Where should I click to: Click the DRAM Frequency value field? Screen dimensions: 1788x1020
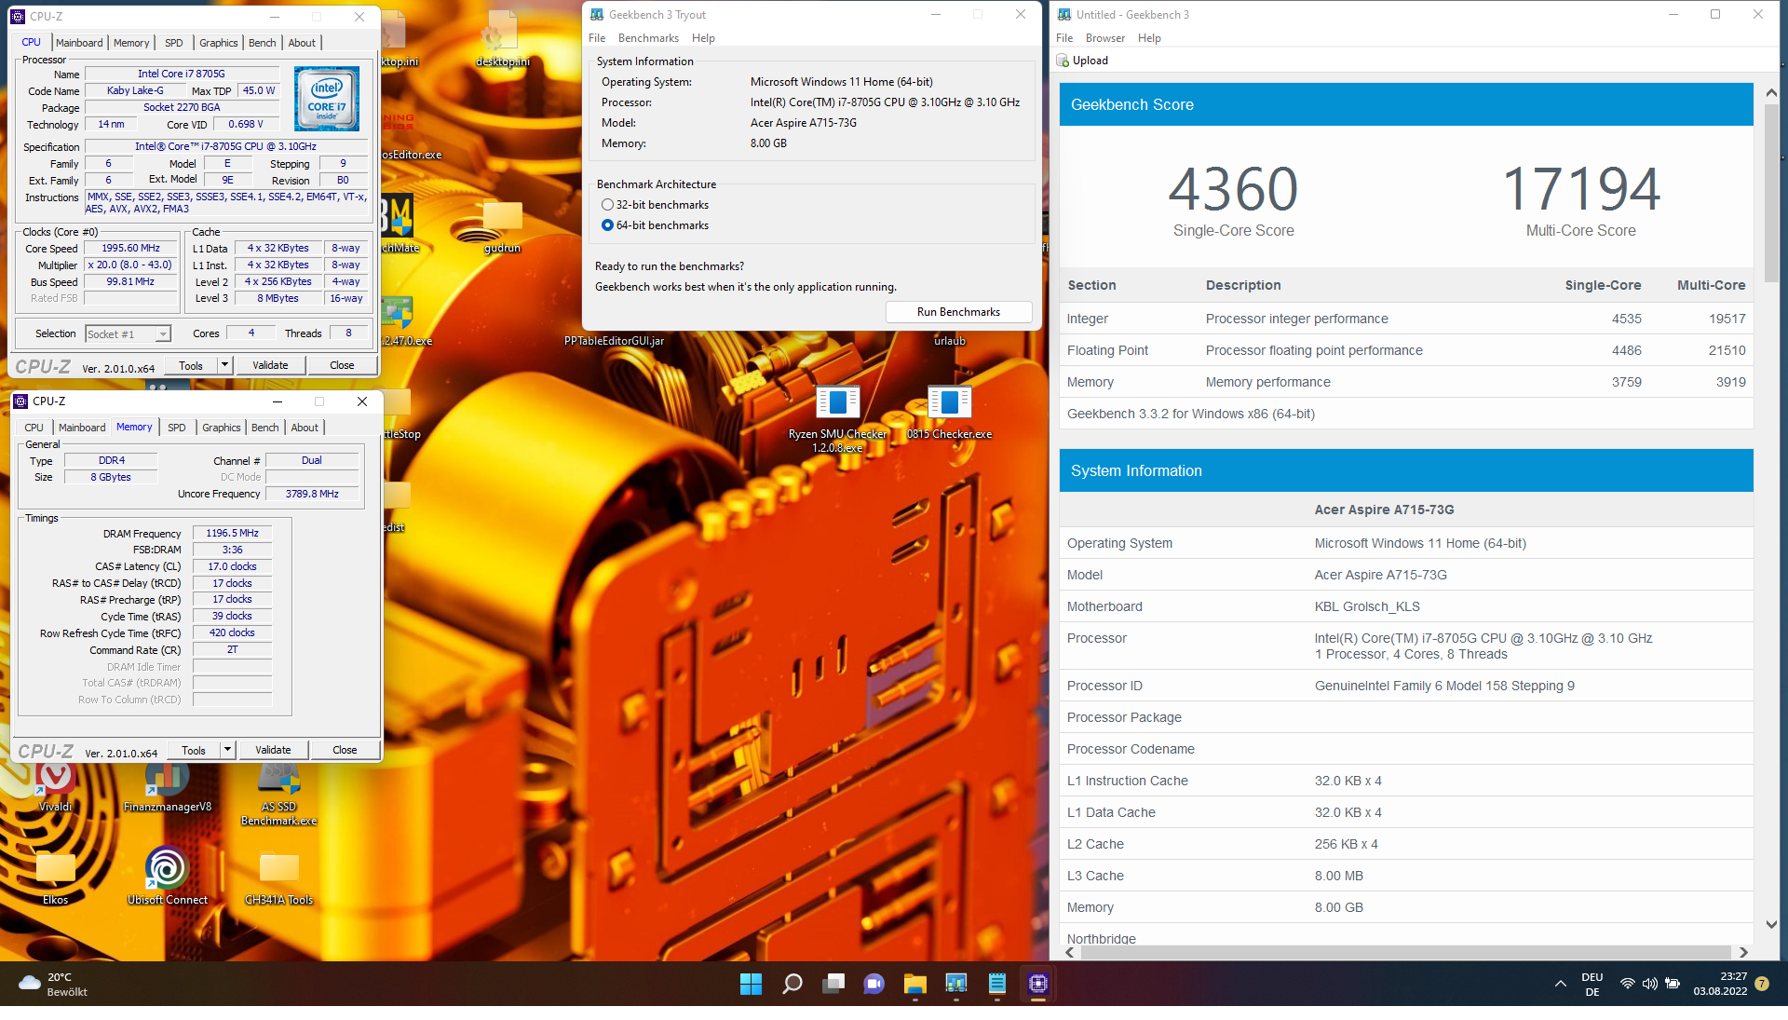(232, 534)
